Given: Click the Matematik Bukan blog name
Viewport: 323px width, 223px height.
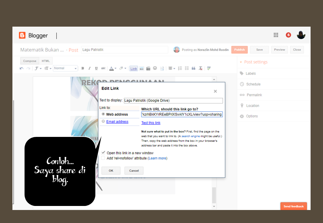Looking at the screenshot, I should 42,50.
